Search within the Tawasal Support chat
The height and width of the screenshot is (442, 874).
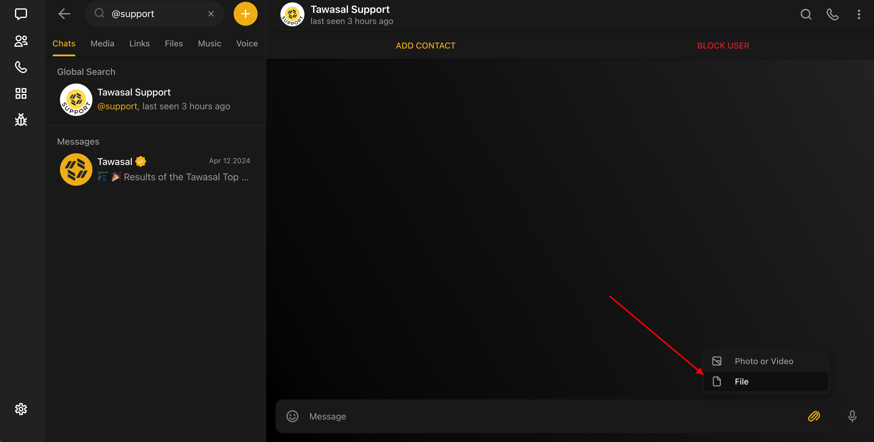coord(806,15)
